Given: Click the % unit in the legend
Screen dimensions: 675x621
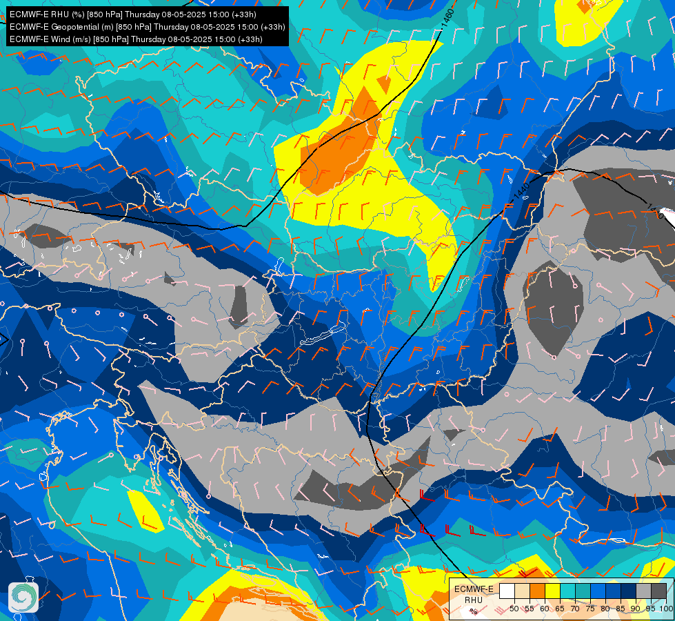Looking at the screenshot, I should click(474, 611).
